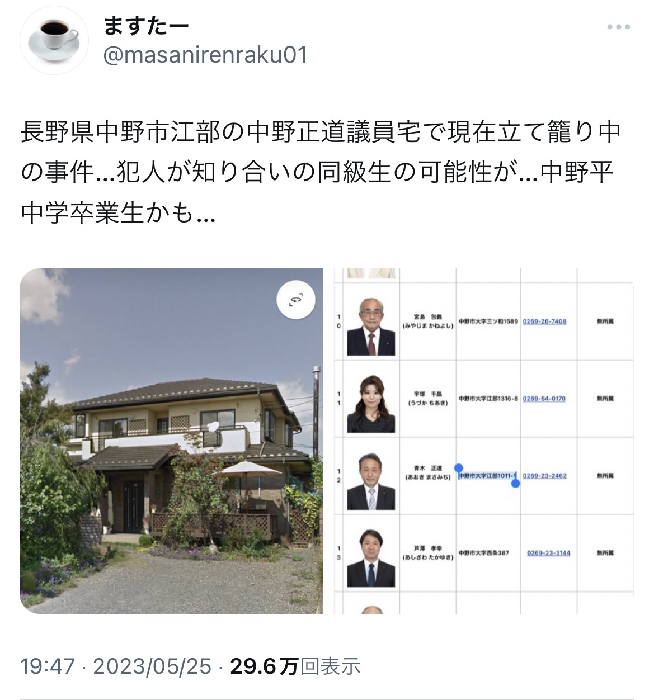The width and height of the screenshot is (654, 700).
Task: Open the three-dot more options menu
Action: 619,27
